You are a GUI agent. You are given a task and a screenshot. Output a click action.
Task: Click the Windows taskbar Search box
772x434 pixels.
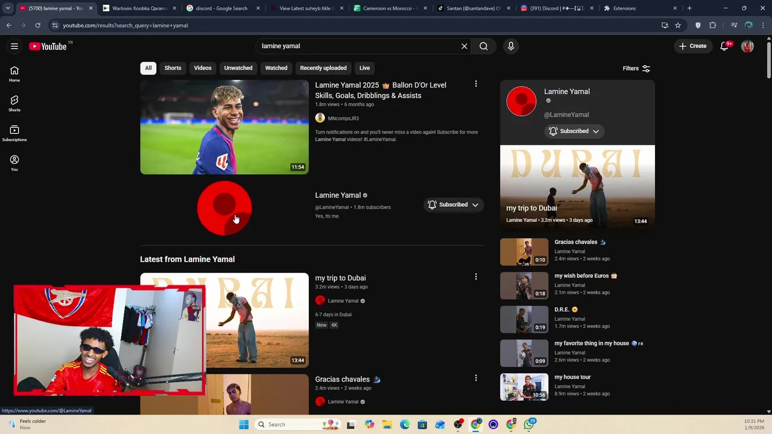(x=299, y=424)
